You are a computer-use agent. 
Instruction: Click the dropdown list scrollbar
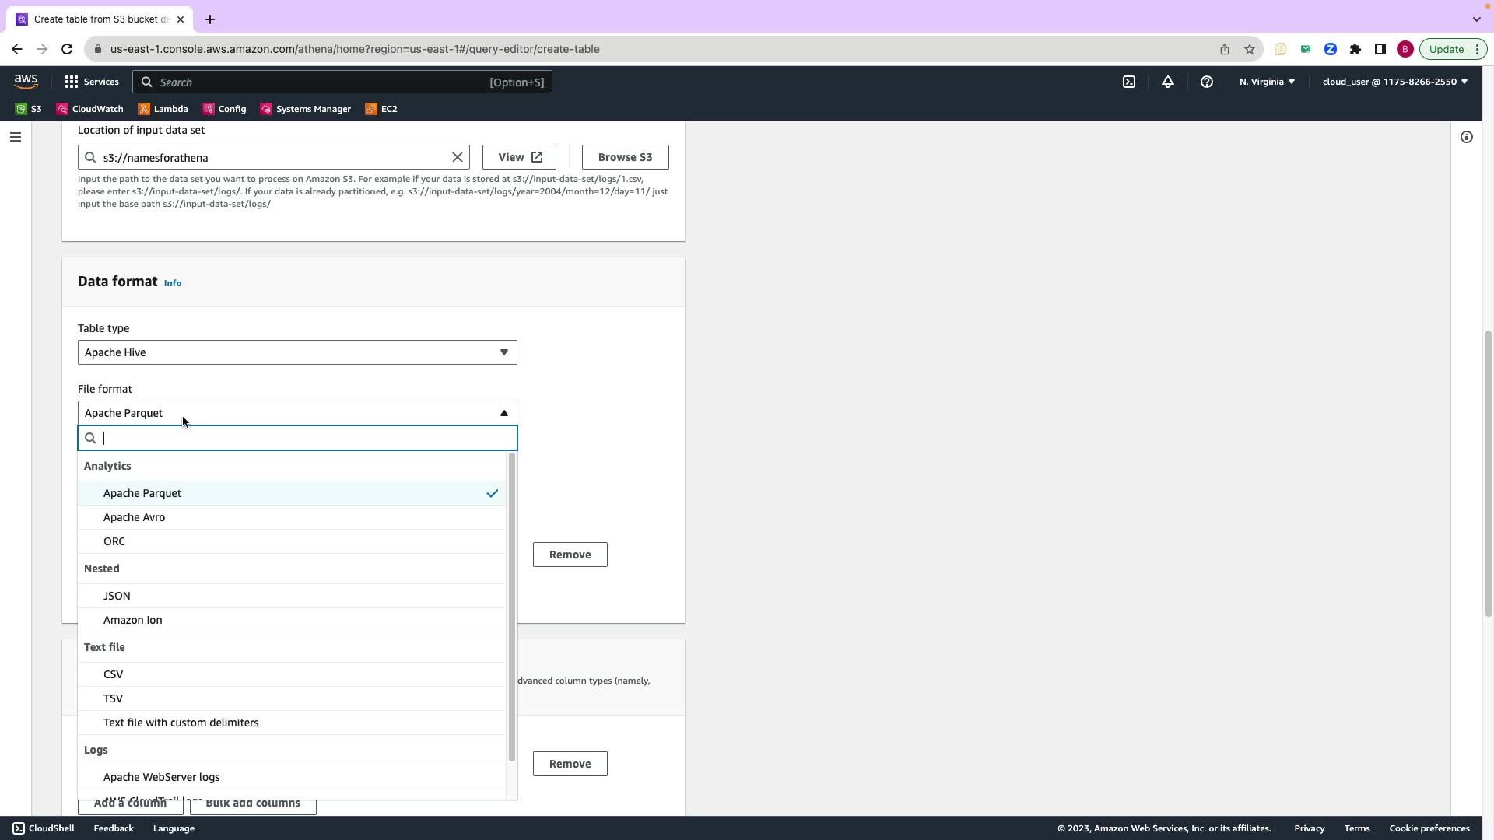pyautogui.click(x=511, y=607)
